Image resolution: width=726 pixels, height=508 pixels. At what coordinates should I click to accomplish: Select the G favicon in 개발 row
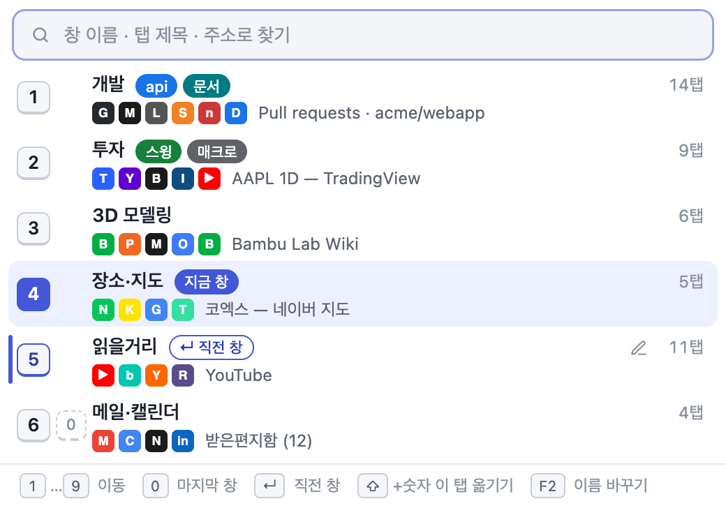point(103,113)
